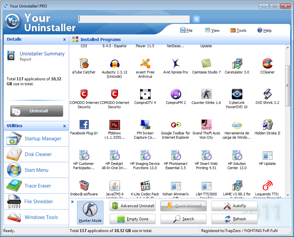Select the LAME v3.98.2 for Audacity icon
294x237 pixels.
[x=237, y=186]
